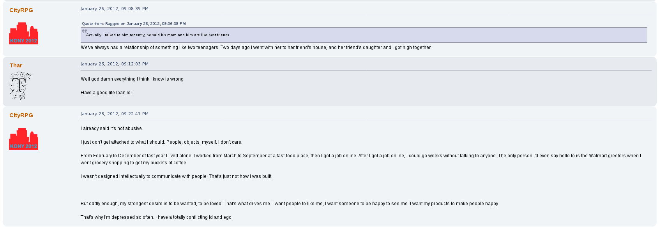Open CityRPG's profile from the 09:08:39 PM post

coord(21,10)
